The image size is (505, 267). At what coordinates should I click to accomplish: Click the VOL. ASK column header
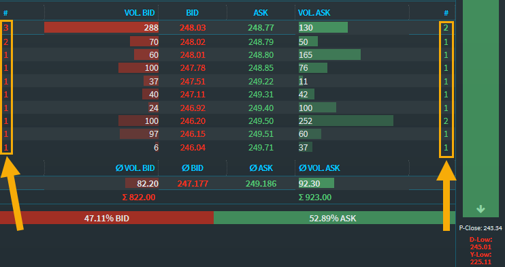click(314, 13)
